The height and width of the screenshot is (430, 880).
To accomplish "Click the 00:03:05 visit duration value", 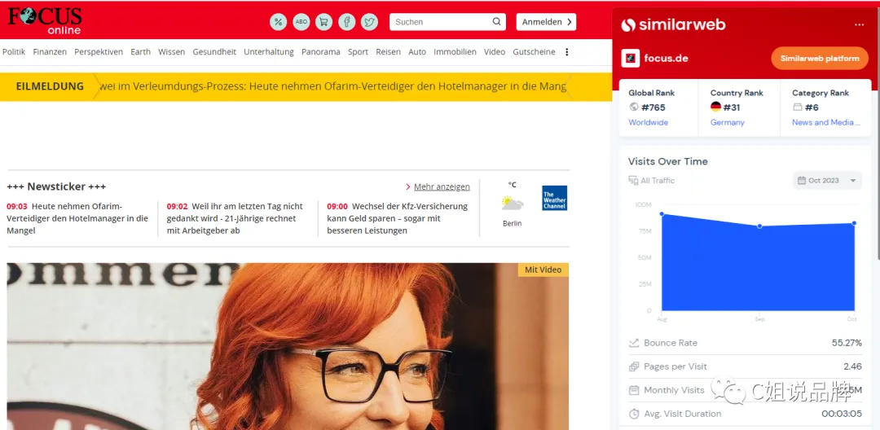I will click(x=842, y=414).
